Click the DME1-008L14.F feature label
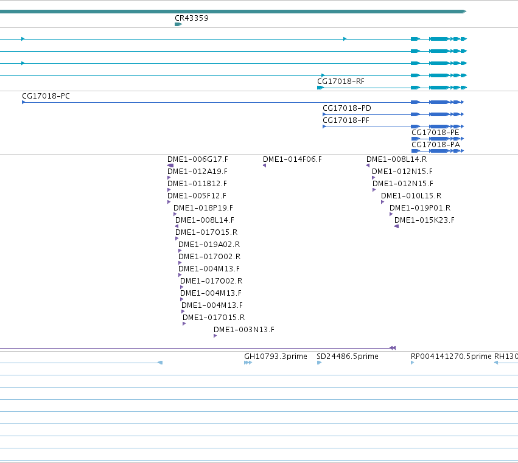 pos(205,220)
